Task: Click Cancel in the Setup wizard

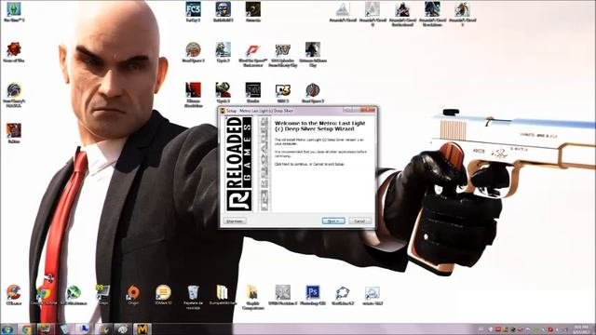Action: coord(359,221)
